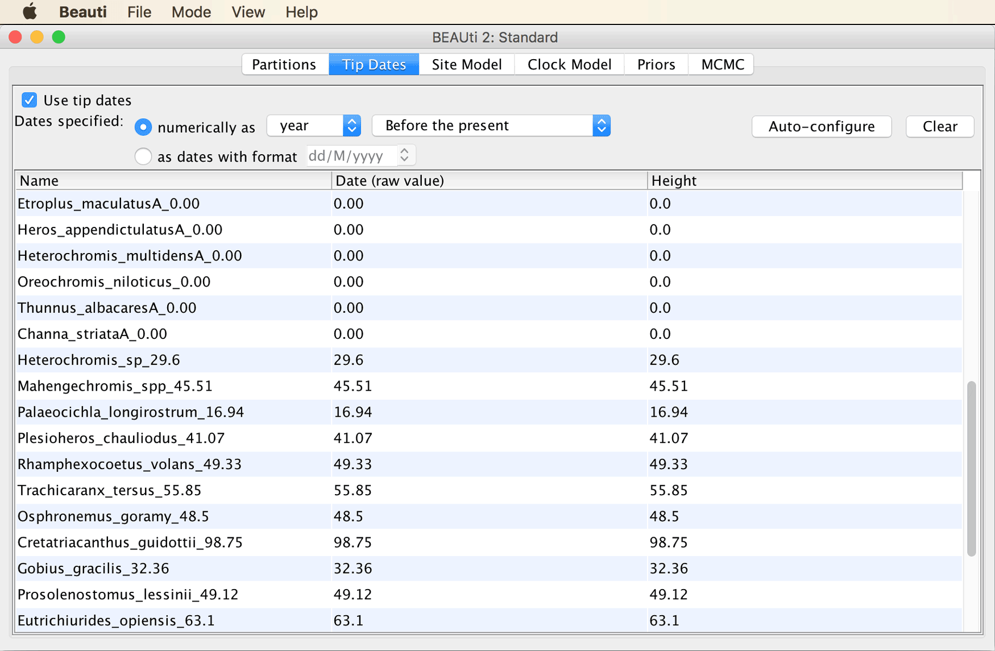Viewport: 995px width, 651px height.
Task: Open the year units dropdown
Action: 314,126
